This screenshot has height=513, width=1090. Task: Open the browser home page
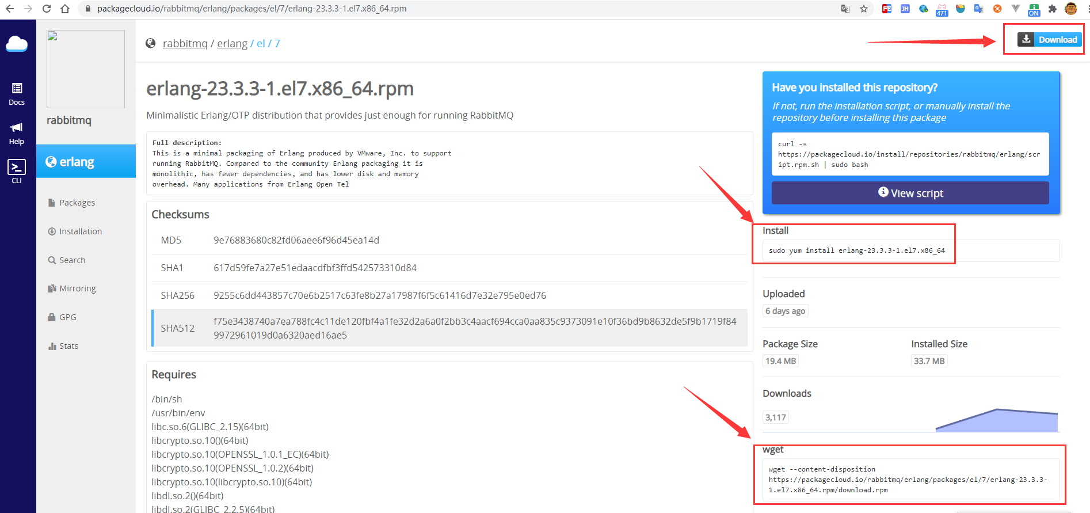(65, 9)
